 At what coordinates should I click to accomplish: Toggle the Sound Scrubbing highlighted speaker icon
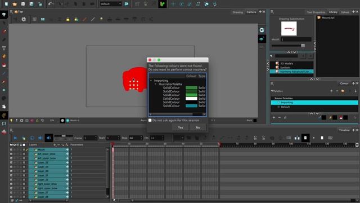click(49, 138)
